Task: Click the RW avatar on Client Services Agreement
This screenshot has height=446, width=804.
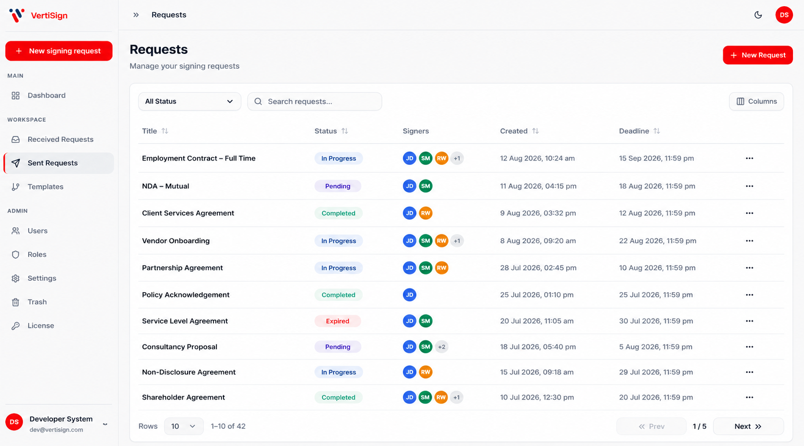Action: [x=425, y=213]
